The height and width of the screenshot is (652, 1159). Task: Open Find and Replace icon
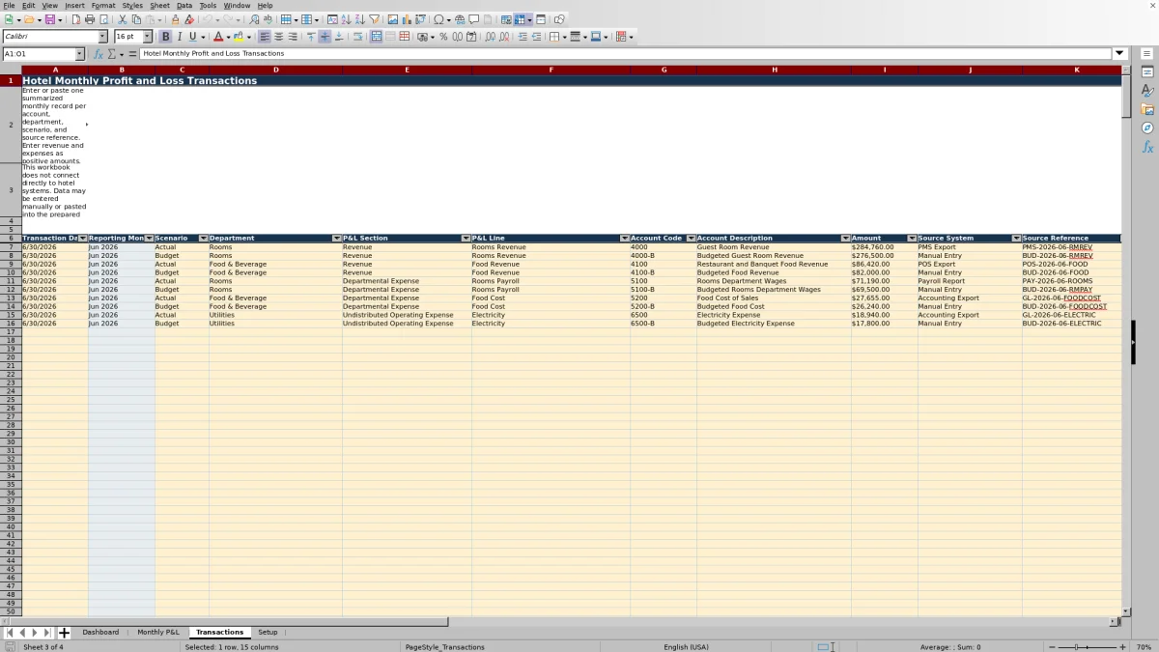coord(254,19)
